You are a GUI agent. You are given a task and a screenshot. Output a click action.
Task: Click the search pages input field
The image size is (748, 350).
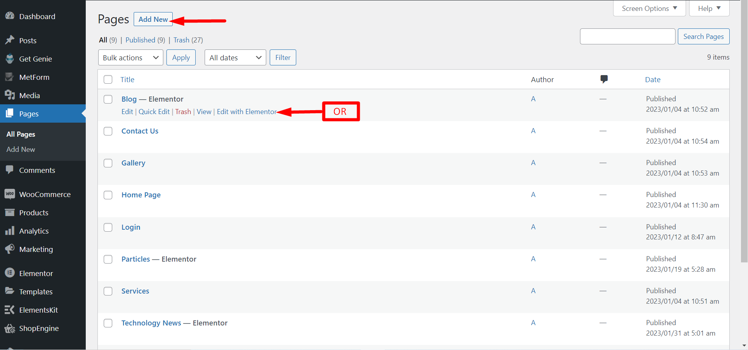point(628,36)
